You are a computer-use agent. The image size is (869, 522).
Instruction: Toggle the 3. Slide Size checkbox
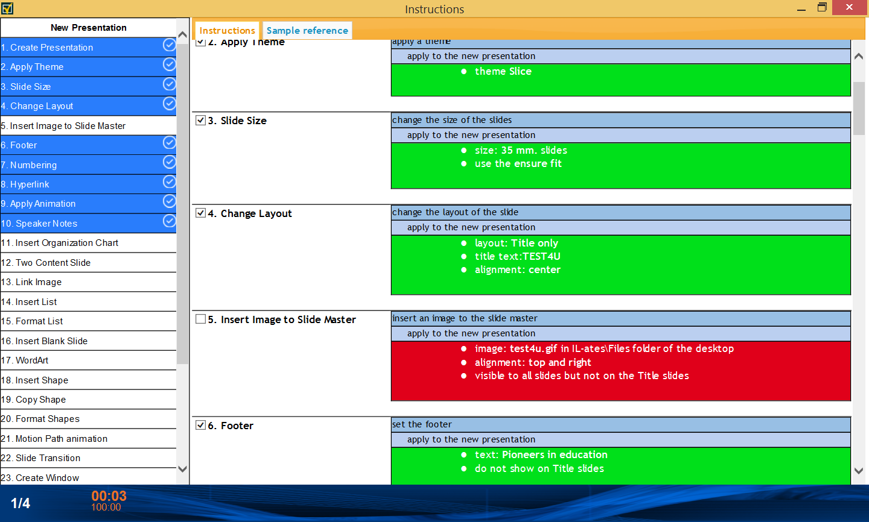point(201,120)
